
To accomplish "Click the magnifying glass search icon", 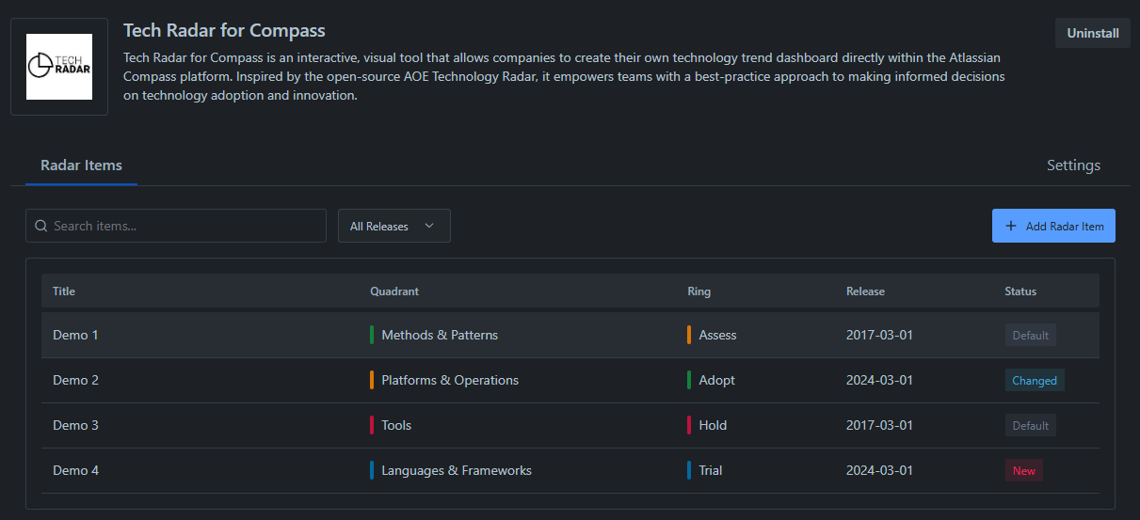I will [40, 226].
